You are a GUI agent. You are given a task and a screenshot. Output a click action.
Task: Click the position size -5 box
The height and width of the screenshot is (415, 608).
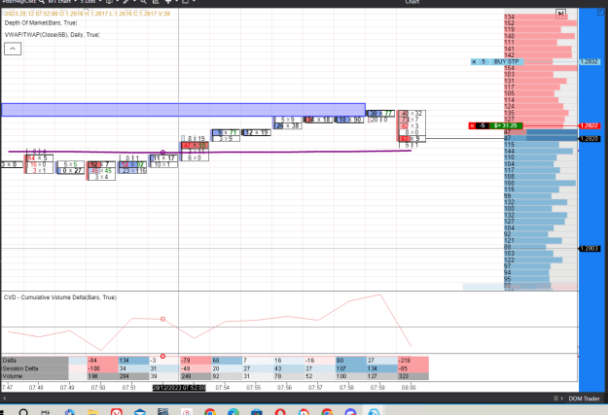point(482,125)
